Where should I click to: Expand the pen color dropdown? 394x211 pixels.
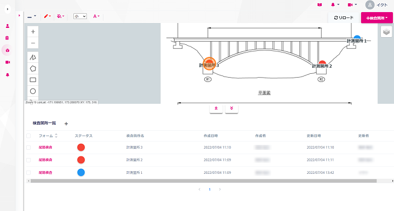[x=47, y=16]
